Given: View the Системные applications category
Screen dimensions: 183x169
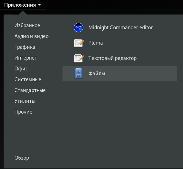Looking at the screenshot, I should point(28,79).
